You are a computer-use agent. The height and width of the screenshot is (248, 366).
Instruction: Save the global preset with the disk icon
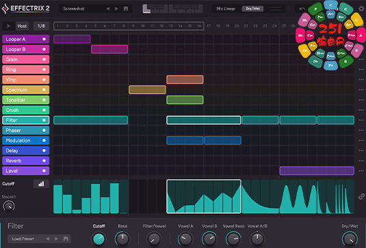126,9
